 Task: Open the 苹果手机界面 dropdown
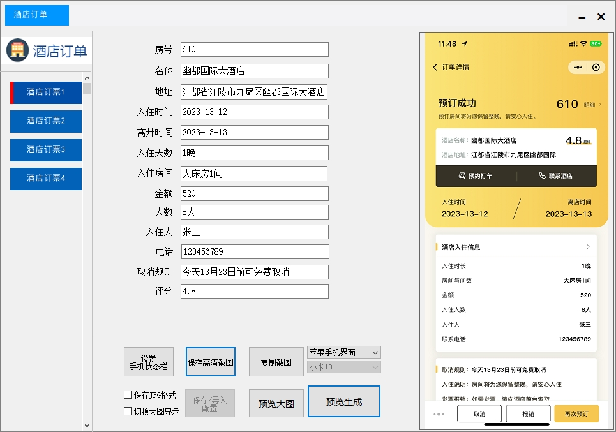point(343,352)
